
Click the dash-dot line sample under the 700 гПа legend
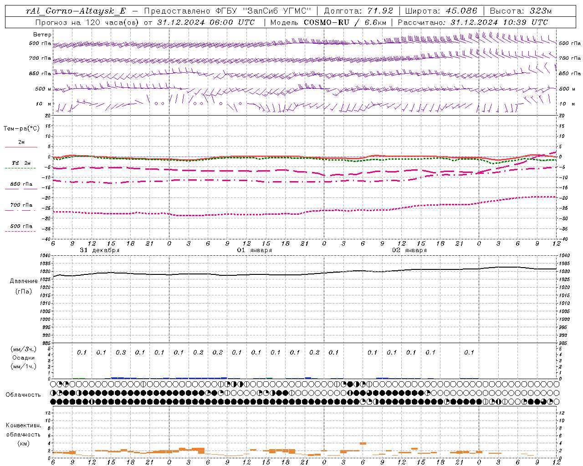[20, 211]
